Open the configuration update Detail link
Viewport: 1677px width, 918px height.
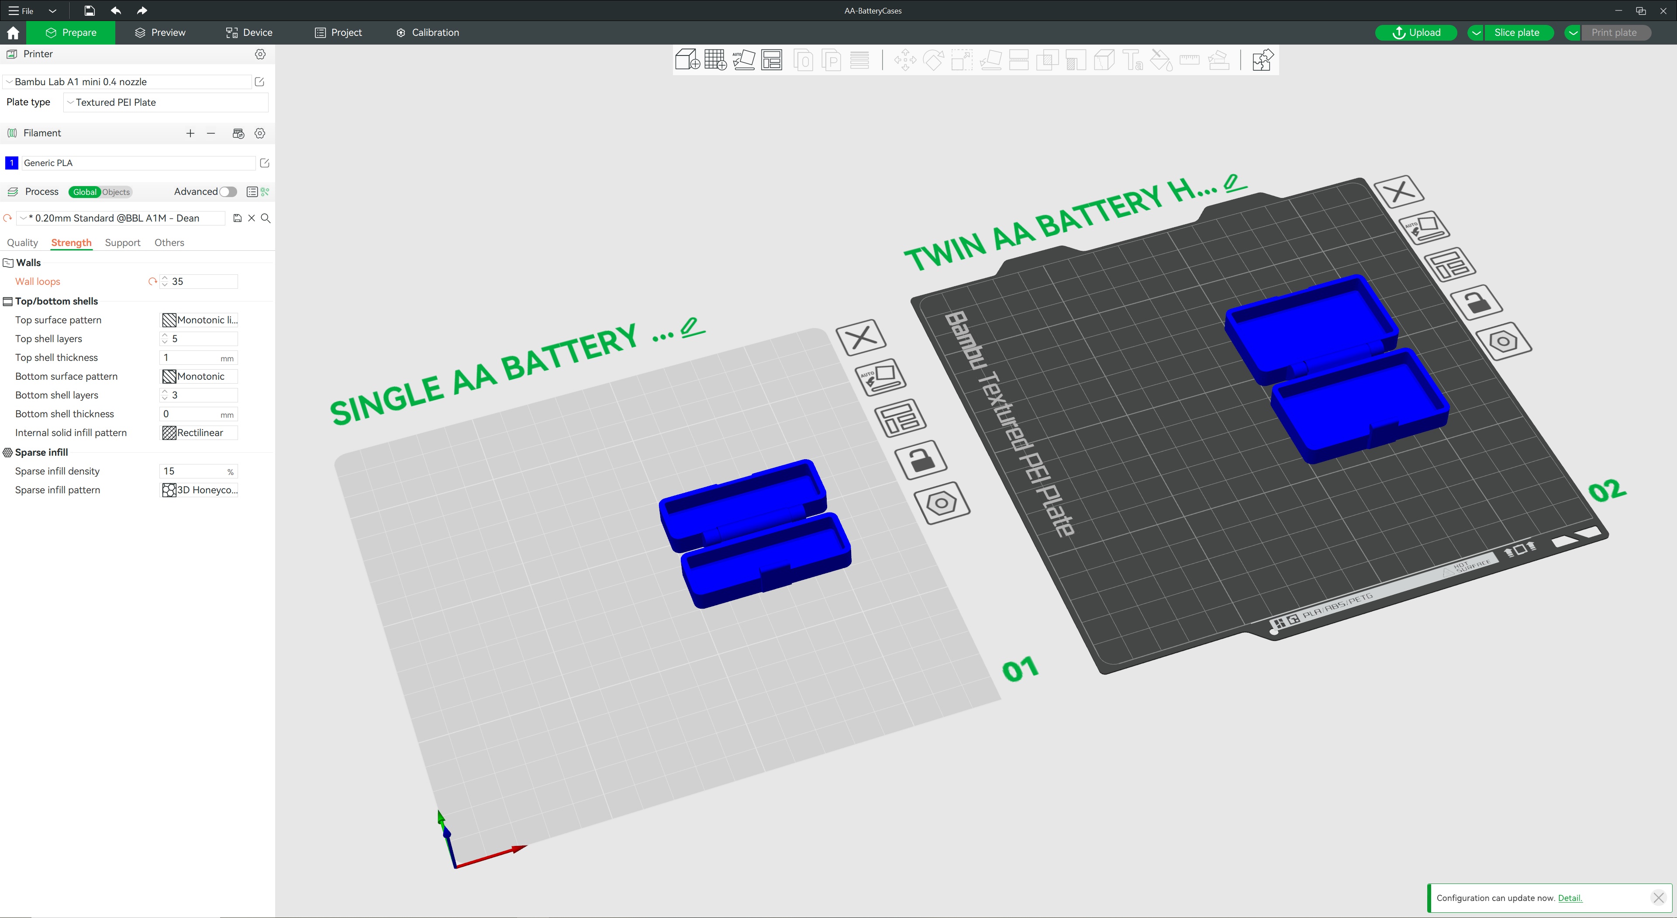tap(1570, 898)
